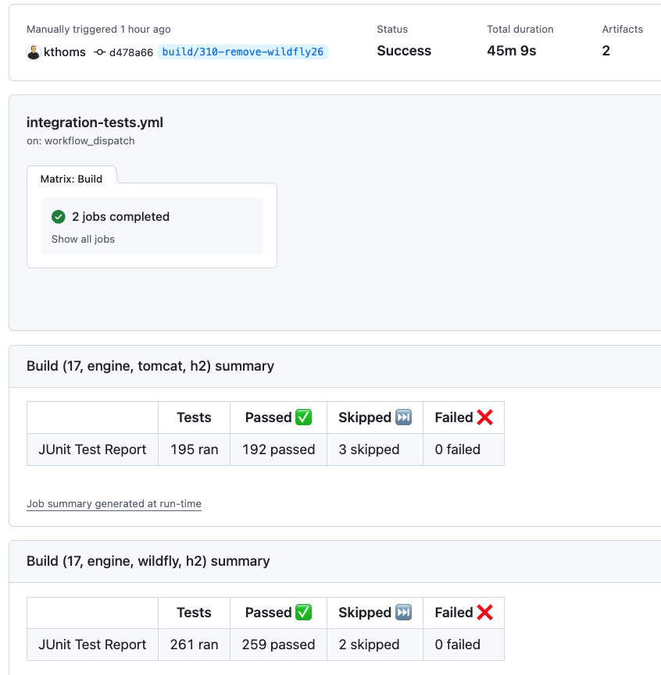Click green Passed checkmark in wildfly summary table
661x675 pixels.
point(303,613)
